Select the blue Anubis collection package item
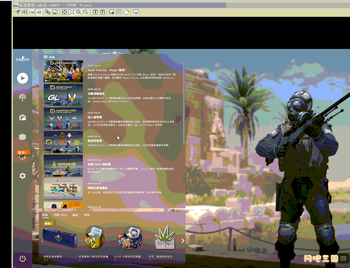The height and width of the screenshot is (268, 350). pos(60,238)
